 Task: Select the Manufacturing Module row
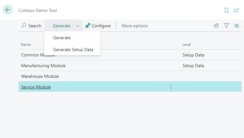(130, 66)
